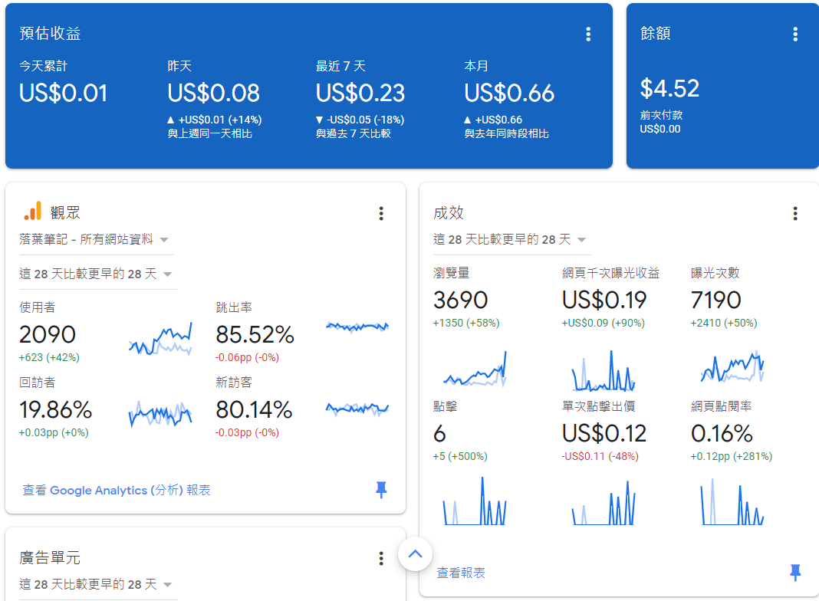Pin the 觀眾 card with pushpin icon
This screenshot has width=819, height=601.
[381, 490]
